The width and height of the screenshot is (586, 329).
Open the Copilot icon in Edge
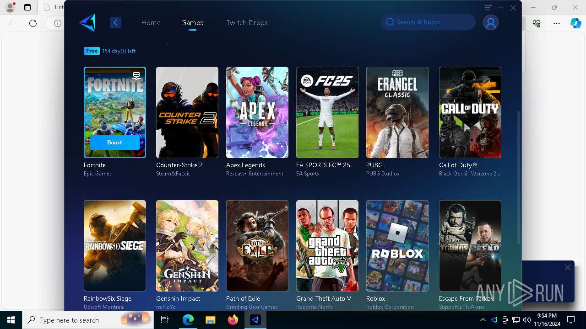576,23
